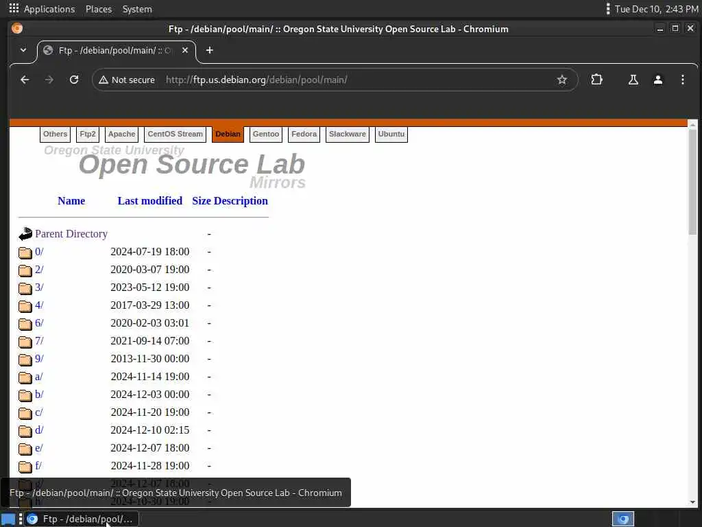Open the 7/ directory link
The image size is (702, 527).
(39, 340)
